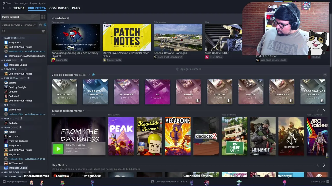This screenshot has width=332, height=186.
Task: Select BALL x PIT in Indie list
Action: [14, 136]
